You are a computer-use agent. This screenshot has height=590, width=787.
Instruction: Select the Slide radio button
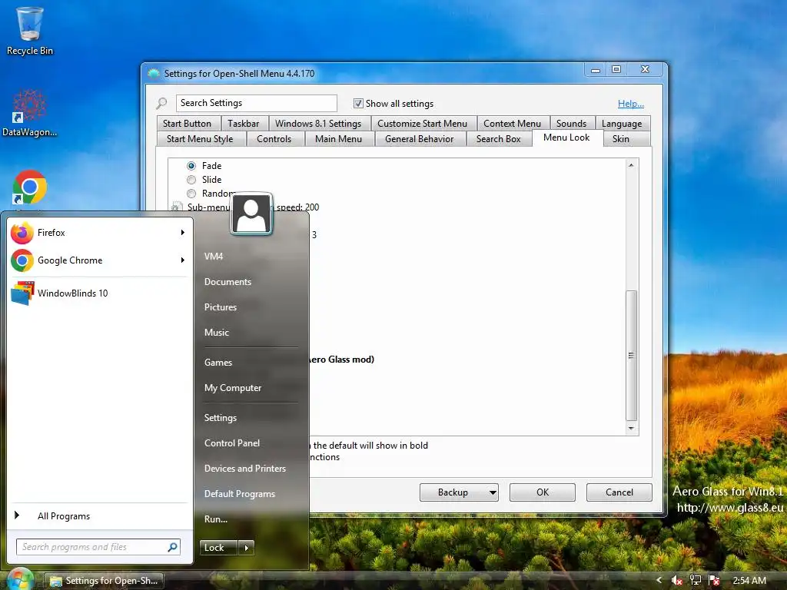(x=191, y=180)
